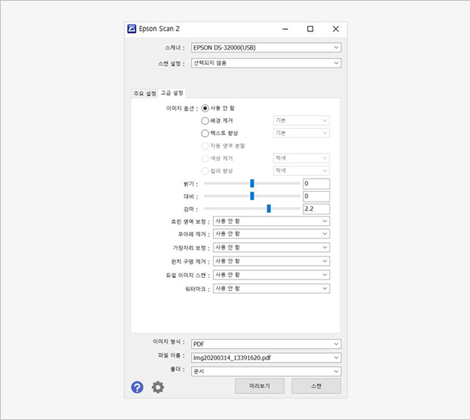
Task: Expand the 펀치 구멍 제거 dropdown
Action: point(271,261)
